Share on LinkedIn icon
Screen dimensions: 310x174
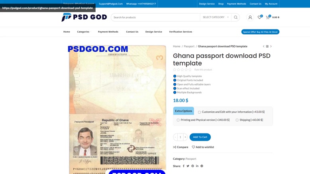click(x=197, y=166)
